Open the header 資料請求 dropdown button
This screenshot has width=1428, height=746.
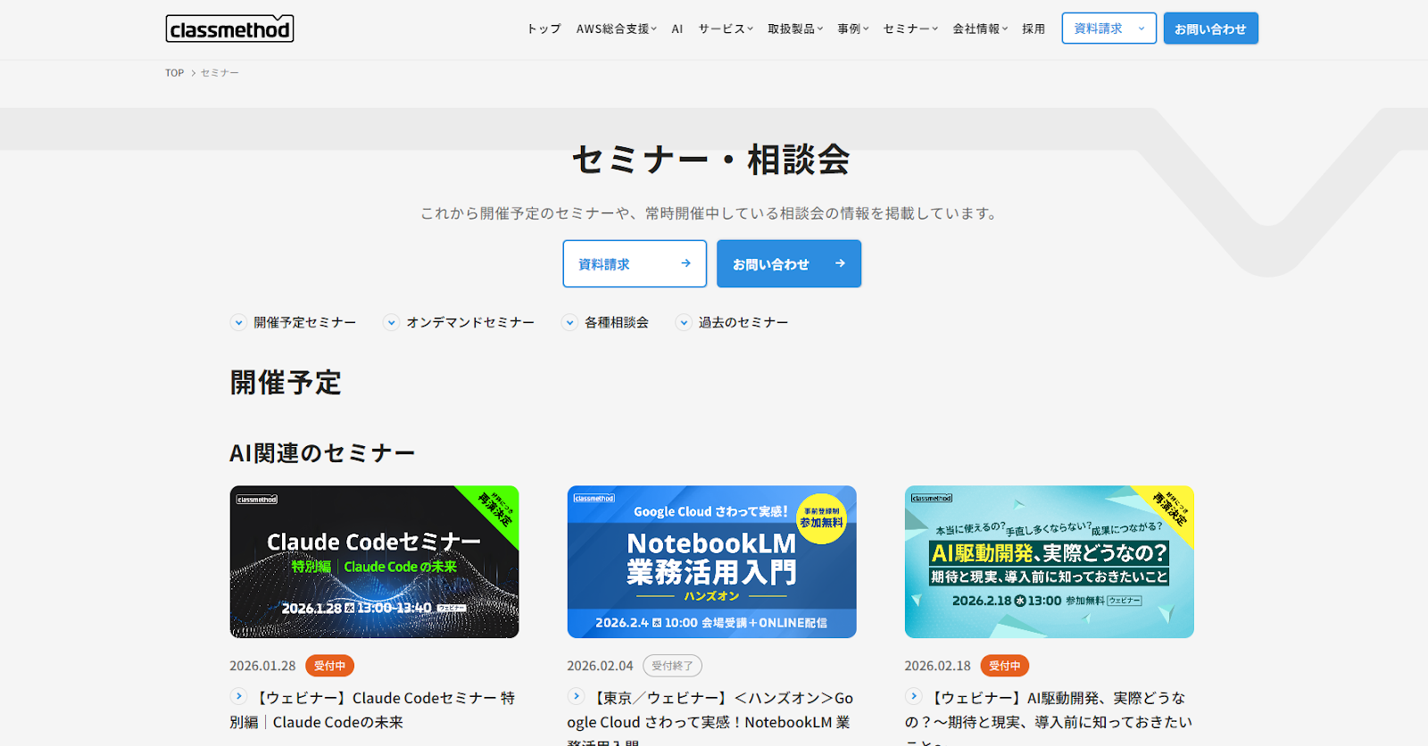(x=1108, y=29)
